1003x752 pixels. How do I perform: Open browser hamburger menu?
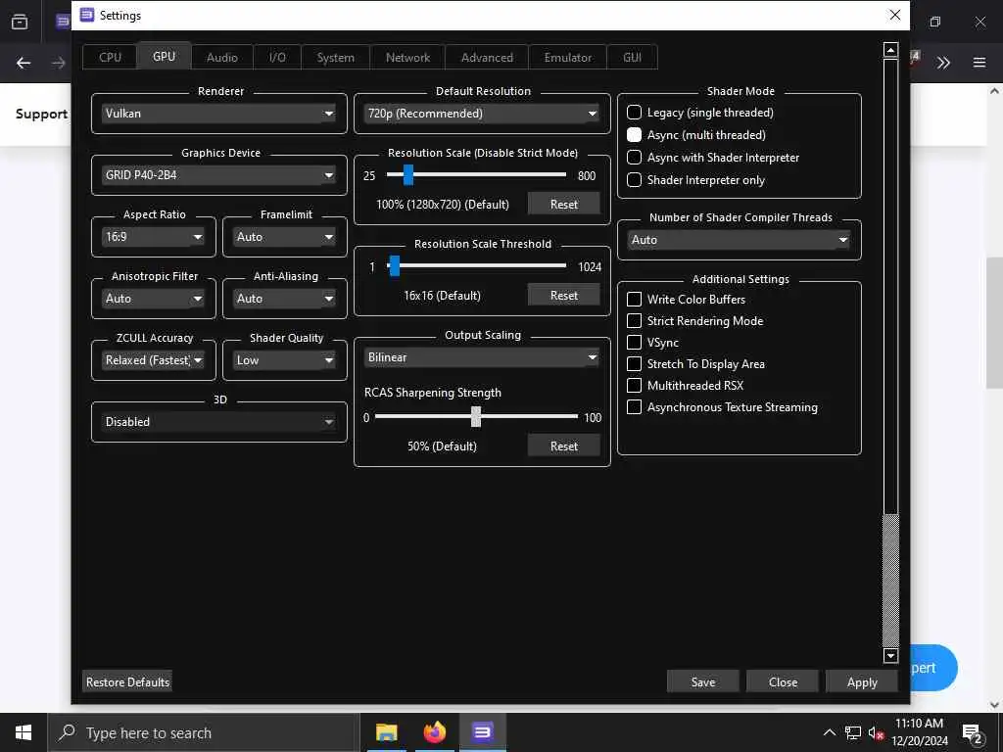pyautogui.click(x=979, y=63)
